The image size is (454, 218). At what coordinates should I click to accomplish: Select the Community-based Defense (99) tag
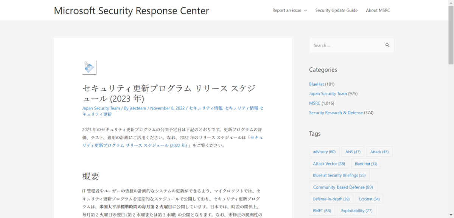pos(343,187)
